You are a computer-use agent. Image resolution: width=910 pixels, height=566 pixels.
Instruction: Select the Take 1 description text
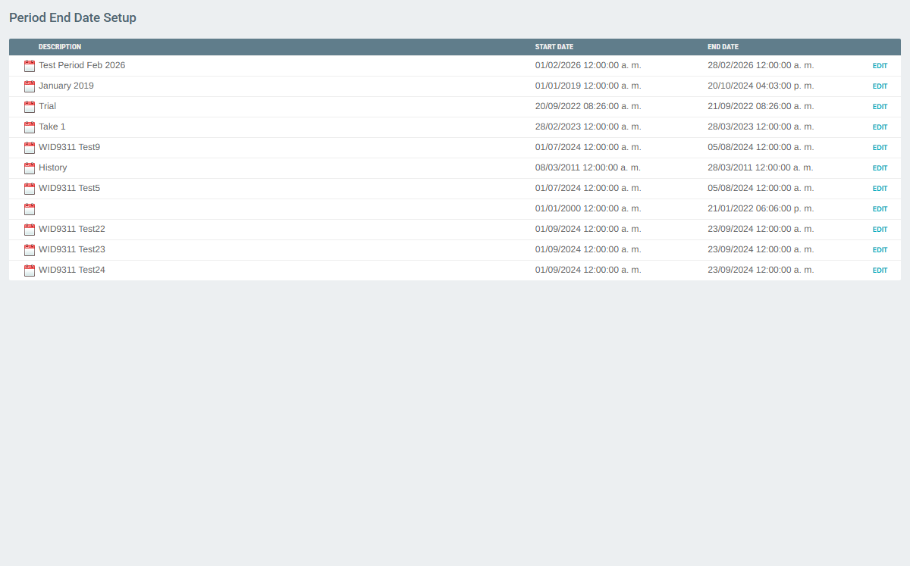[52, 127]
